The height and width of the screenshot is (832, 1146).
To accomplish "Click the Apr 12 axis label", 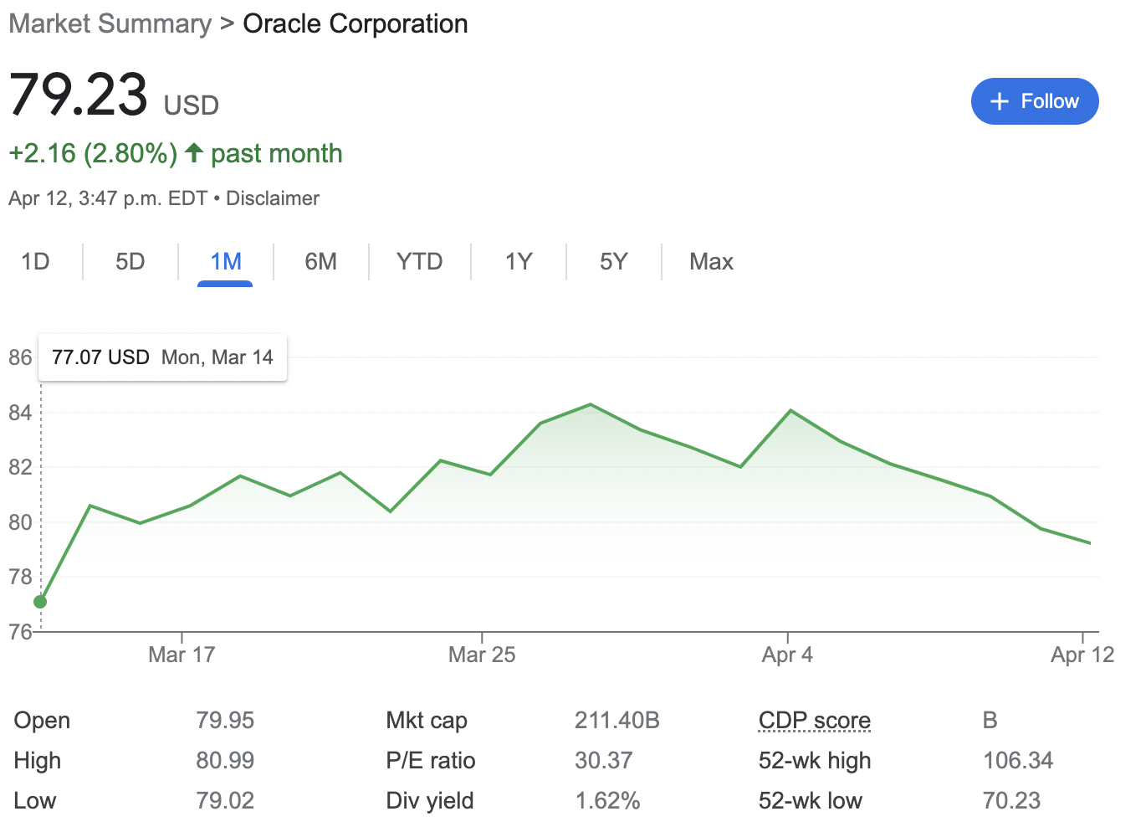I will coord(1082,655).
